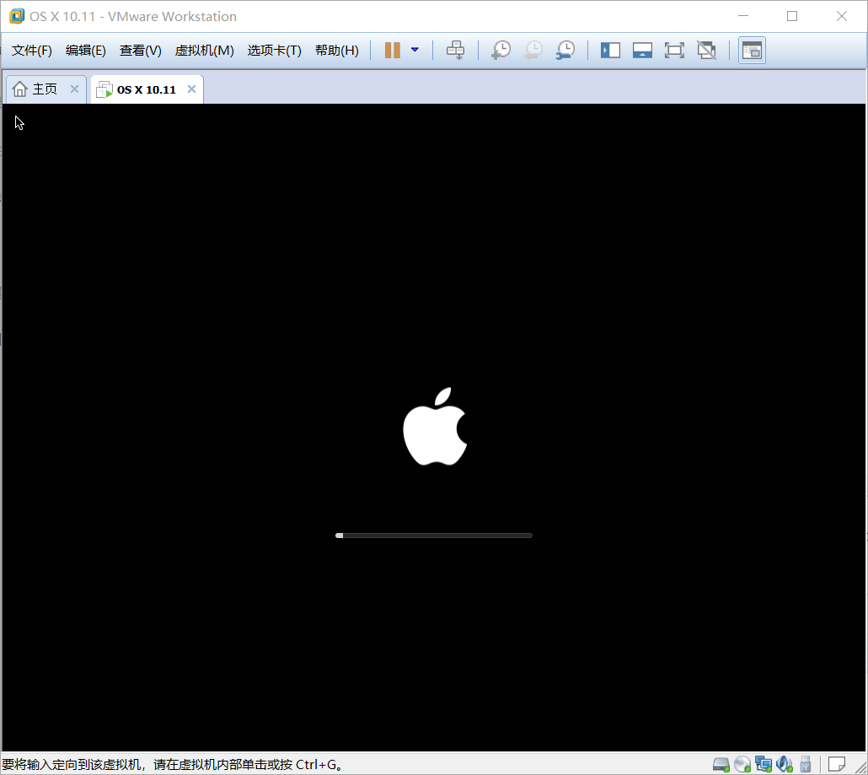Screen dimensions: 868x775
Task: Toggle the thumbnail bar view
Action: coord(642,51)
